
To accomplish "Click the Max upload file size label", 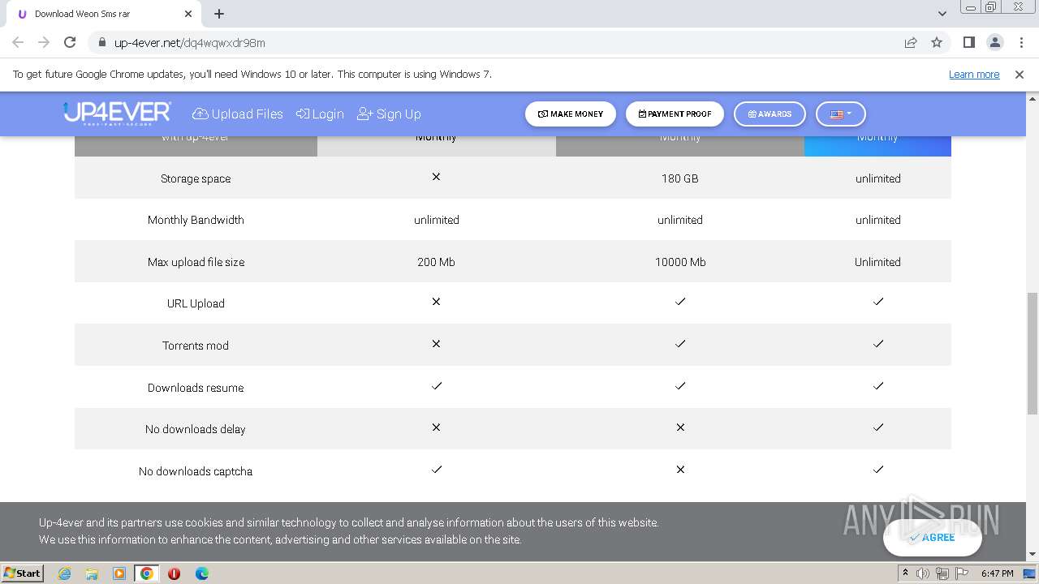I will (x=196, y=262).
